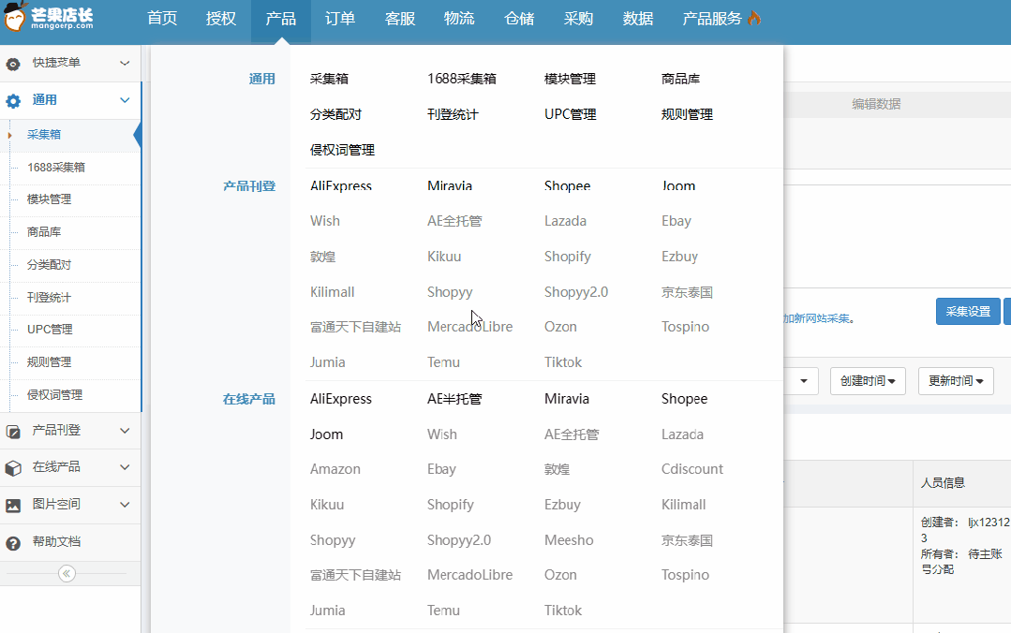Open the 产品服务 top menu
This screenshot has height=633, width=1011.
pos(712,19)
